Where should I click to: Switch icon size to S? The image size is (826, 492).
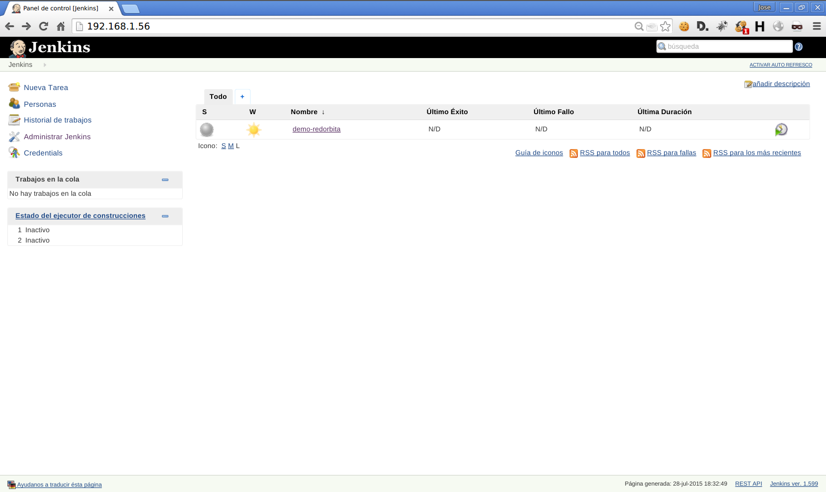[223, 146]
